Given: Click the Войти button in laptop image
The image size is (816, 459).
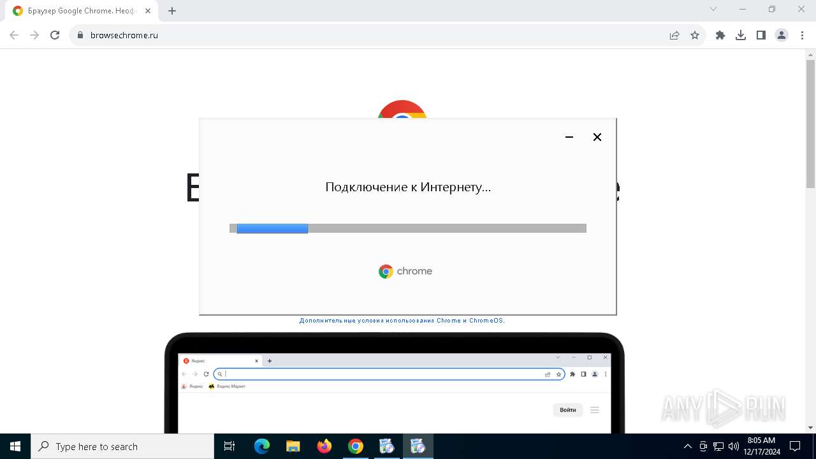Looking at the screenshot, I should (x=567, y=410).
